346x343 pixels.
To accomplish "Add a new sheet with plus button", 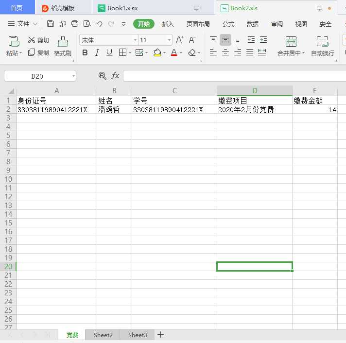I will click(161, 335).
